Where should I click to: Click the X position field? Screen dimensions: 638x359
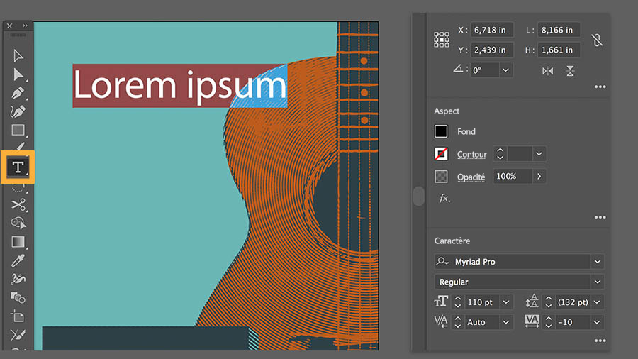[491, 30]
